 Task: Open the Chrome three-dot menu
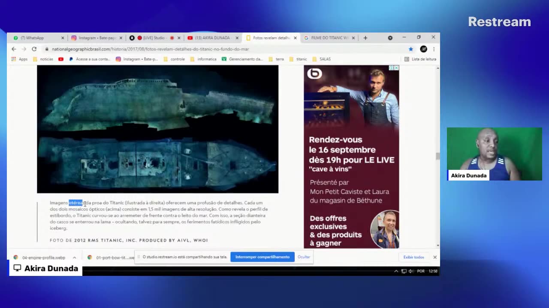(434, 49)
